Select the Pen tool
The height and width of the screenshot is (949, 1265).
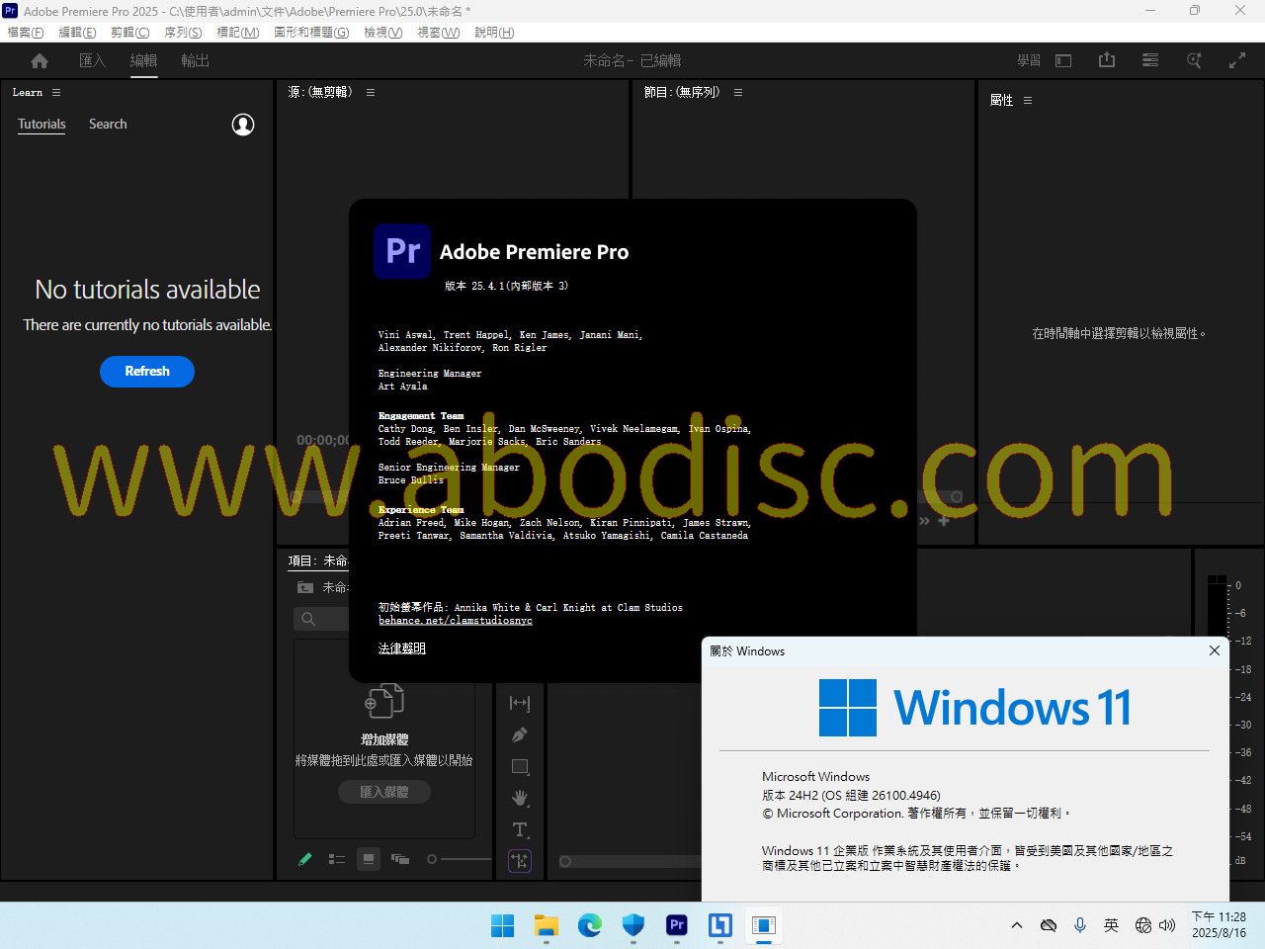tap(520, 734)
